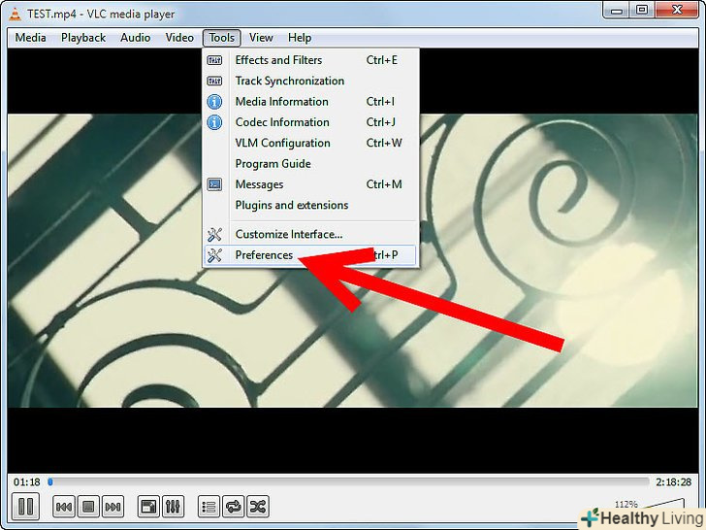Viewport: 706px width, 530px height.
Task: Click the seek bar position handle
Action: point(50,482)
